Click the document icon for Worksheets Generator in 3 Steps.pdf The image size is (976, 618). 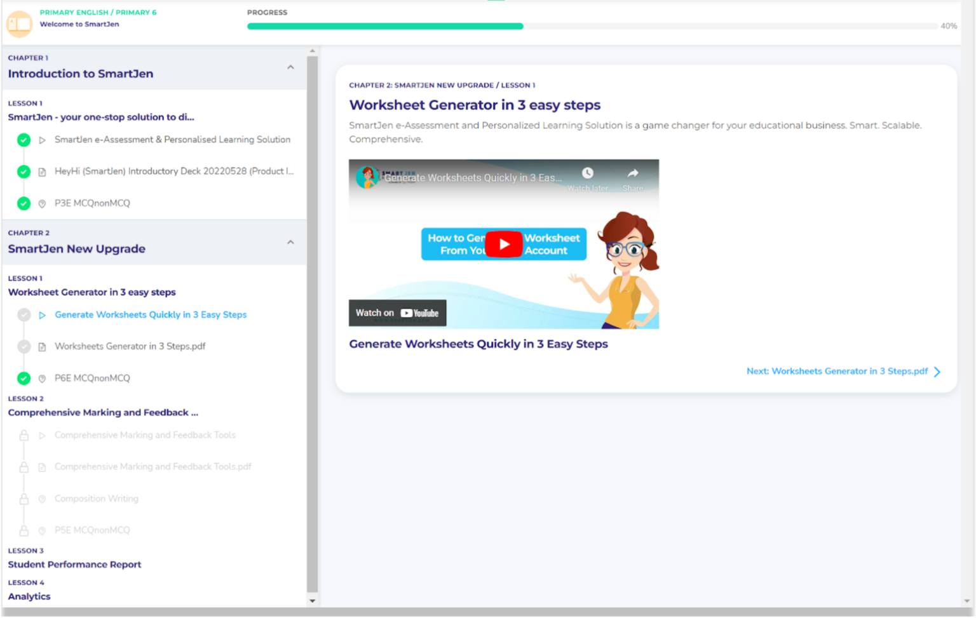(x=42, y=346)
